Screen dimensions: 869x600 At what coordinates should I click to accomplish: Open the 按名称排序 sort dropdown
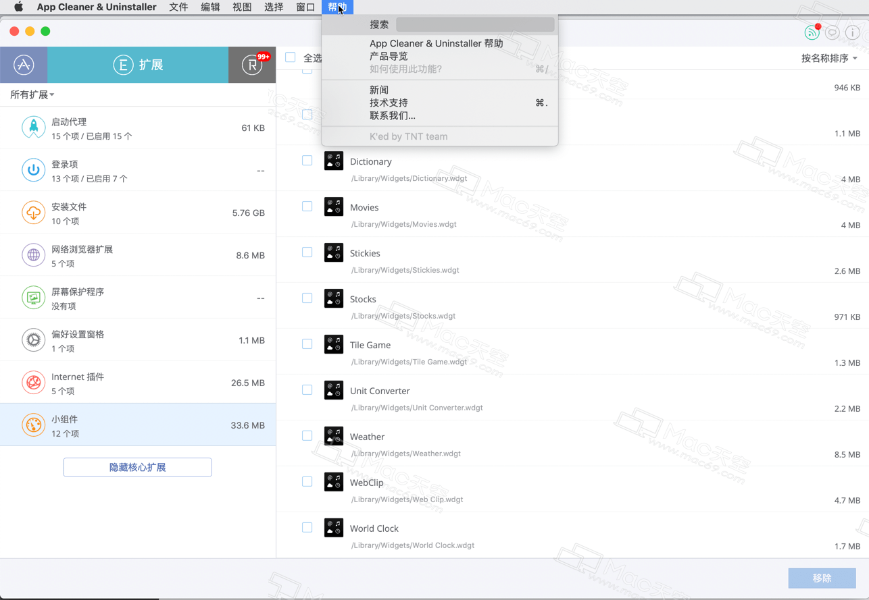pyautogui.click(x=829, y=58)
